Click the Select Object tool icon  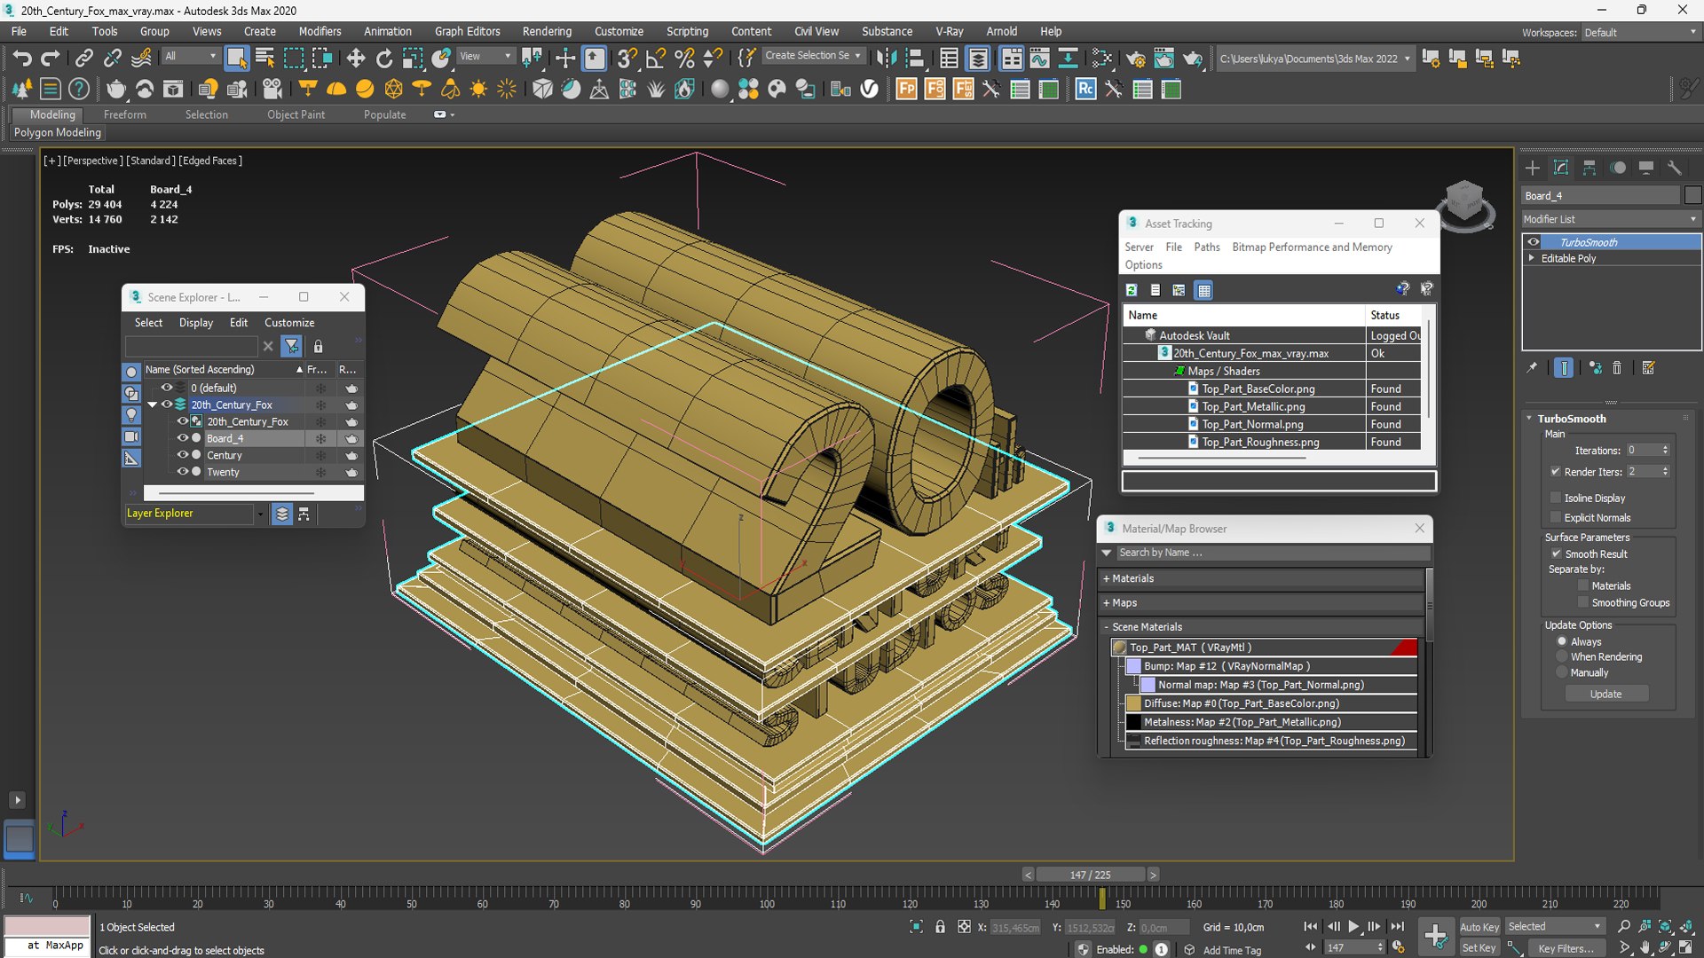click(x=236, y=59)
